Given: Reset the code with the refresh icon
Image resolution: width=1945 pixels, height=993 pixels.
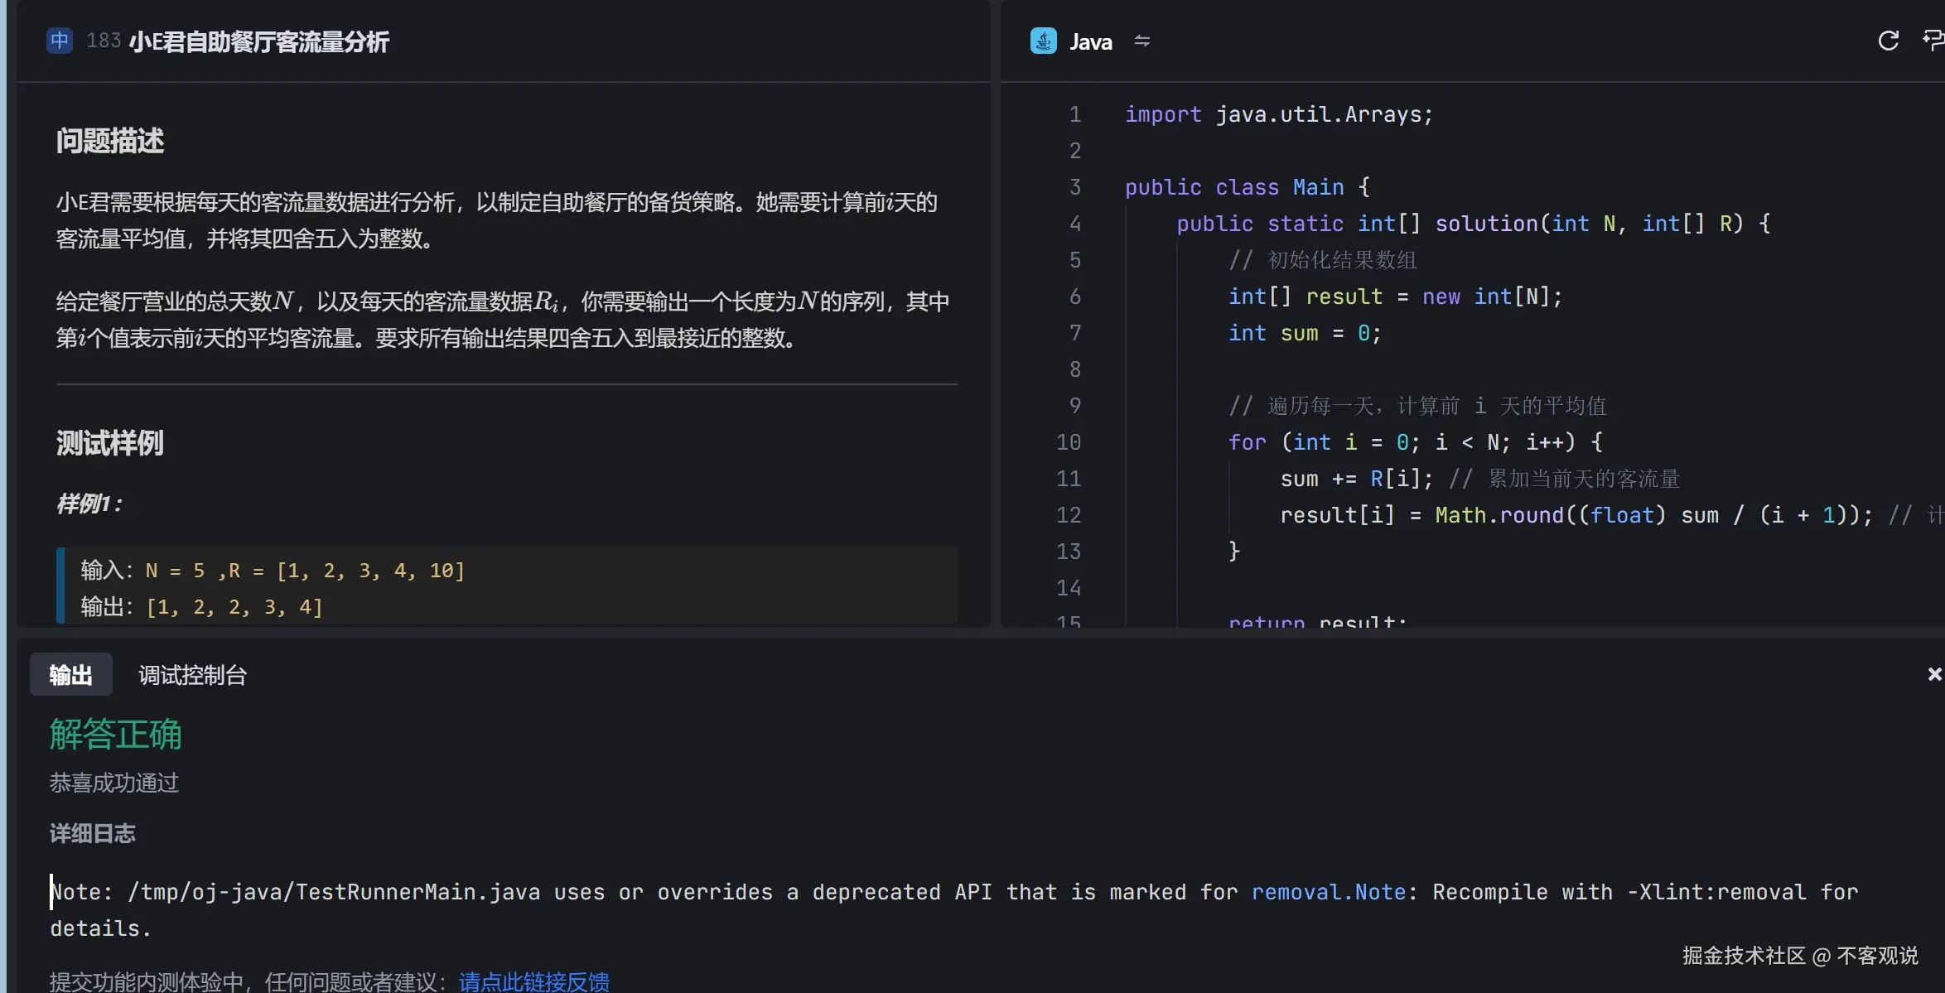Looking at the screenshot, I should click(x=1889, y=41).
